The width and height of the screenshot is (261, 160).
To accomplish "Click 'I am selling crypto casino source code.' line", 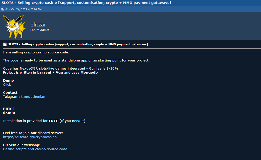I will pyautogui.click(x=36, y=52).
